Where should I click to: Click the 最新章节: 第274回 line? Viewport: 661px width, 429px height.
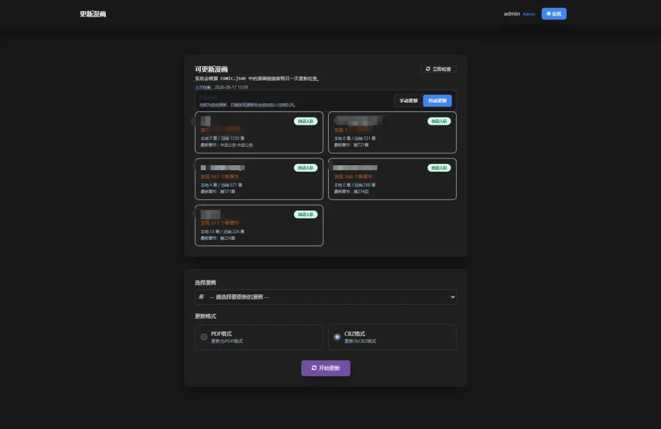[x=351, y=192]
